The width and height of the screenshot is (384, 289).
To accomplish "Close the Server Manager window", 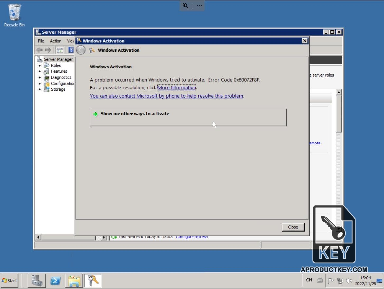I will (339, 32).
